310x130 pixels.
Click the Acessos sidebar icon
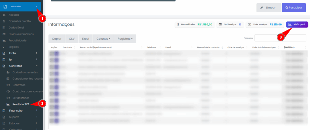coord(4,15)
